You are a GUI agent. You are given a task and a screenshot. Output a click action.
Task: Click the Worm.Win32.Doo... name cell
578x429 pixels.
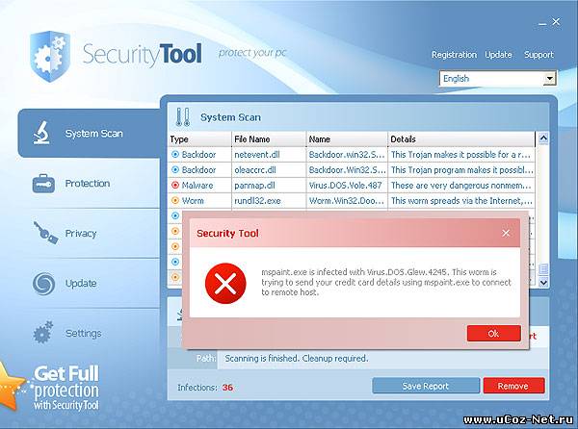tap(347, 200)
